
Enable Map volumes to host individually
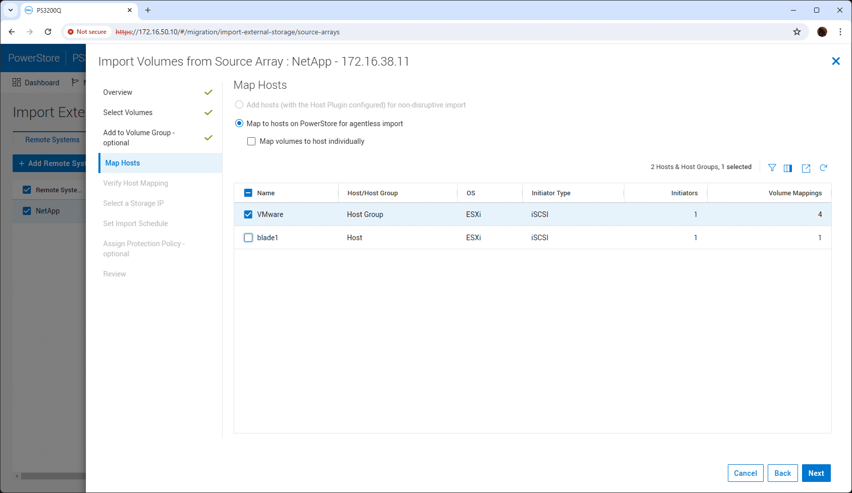coord(251,141)
